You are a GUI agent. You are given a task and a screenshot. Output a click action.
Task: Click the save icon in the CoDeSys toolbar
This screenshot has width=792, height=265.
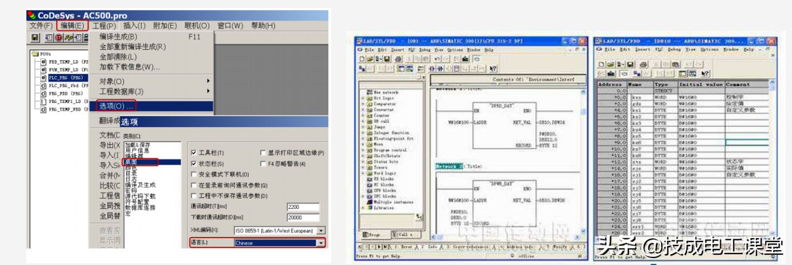35,38
